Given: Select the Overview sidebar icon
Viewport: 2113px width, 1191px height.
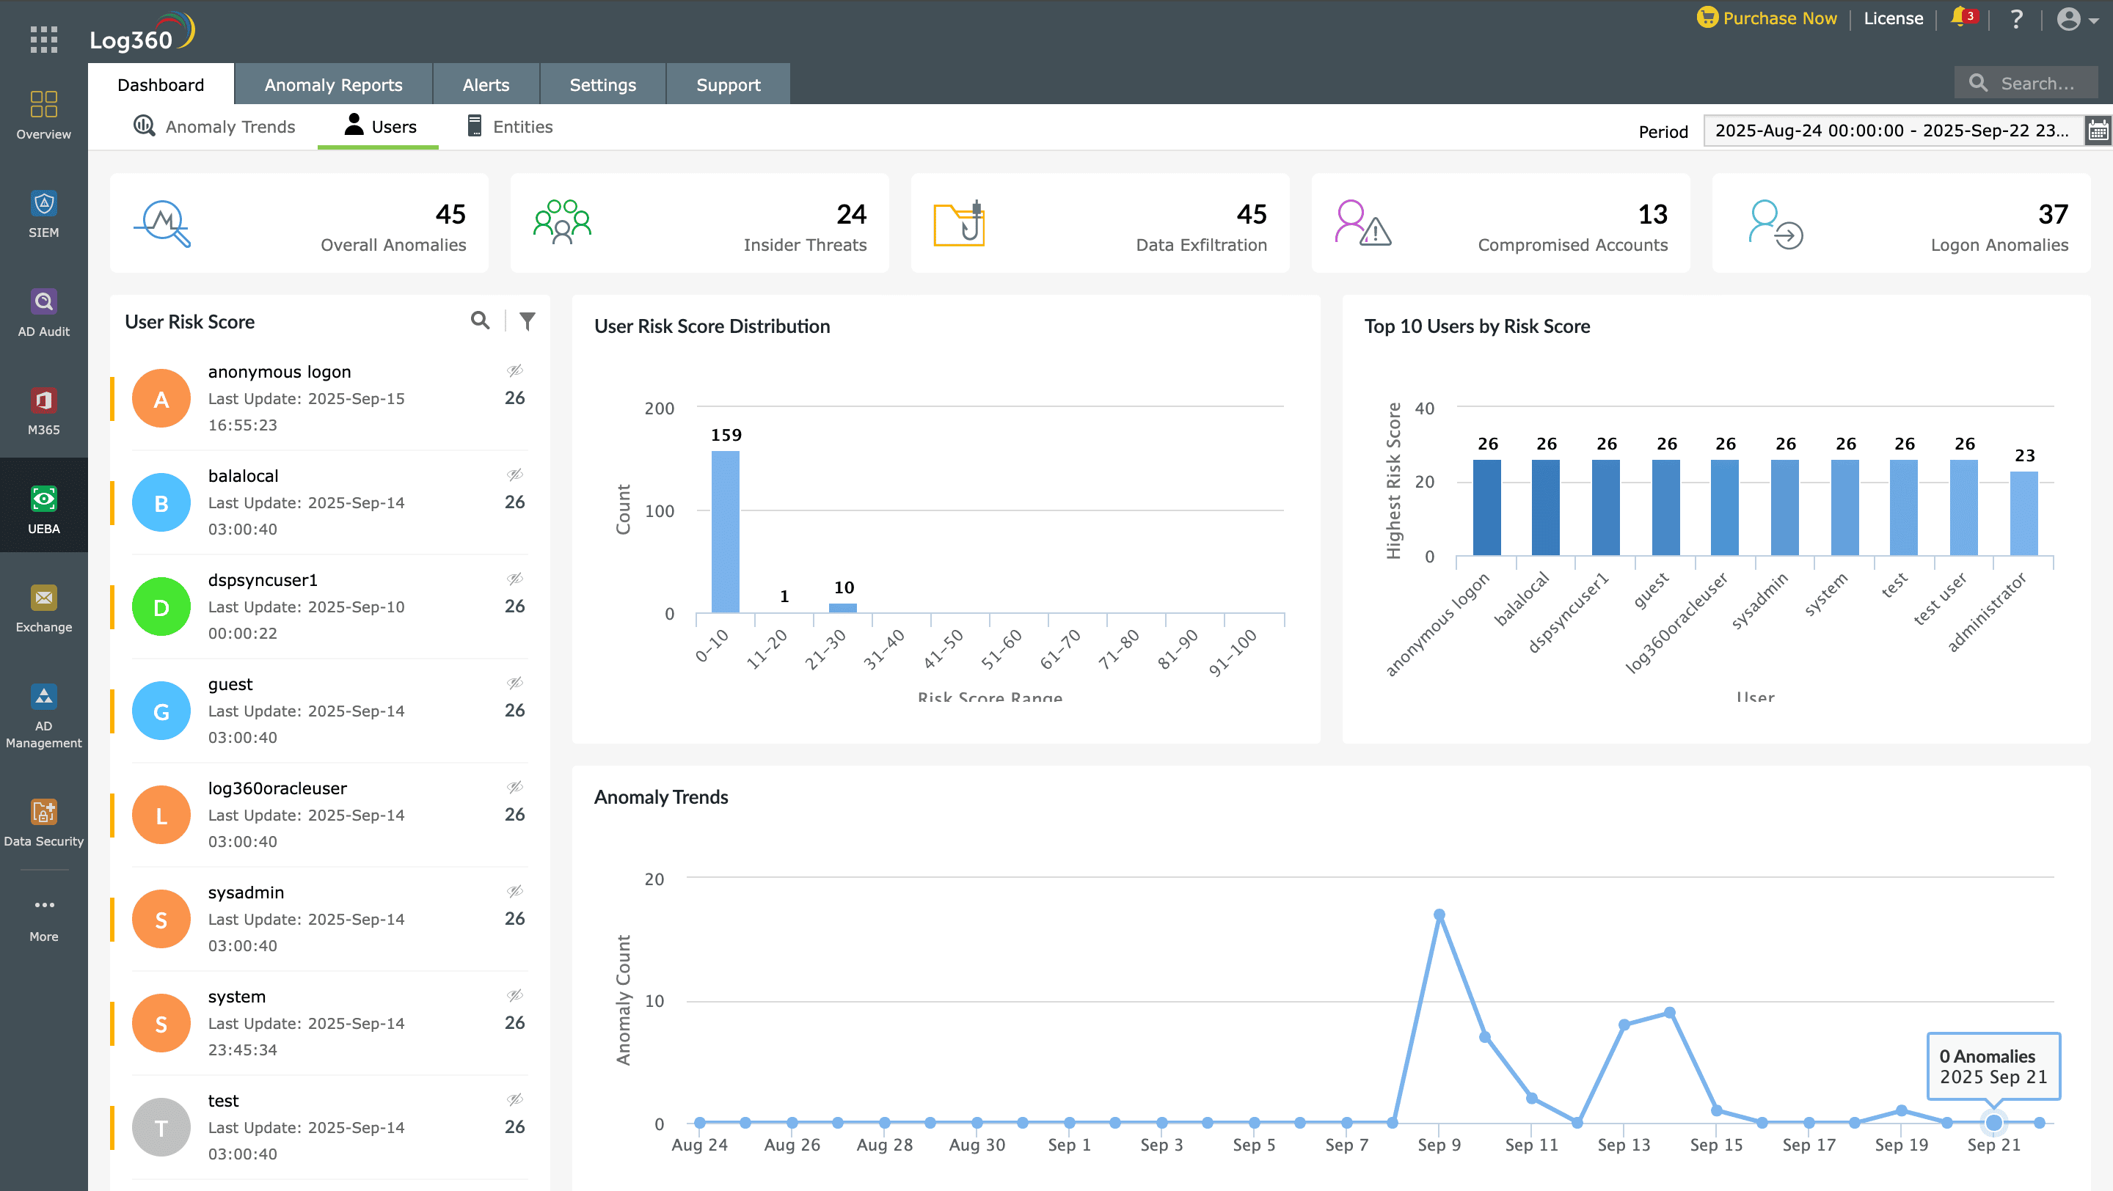Looking at the screenshot, I should 43,111.
